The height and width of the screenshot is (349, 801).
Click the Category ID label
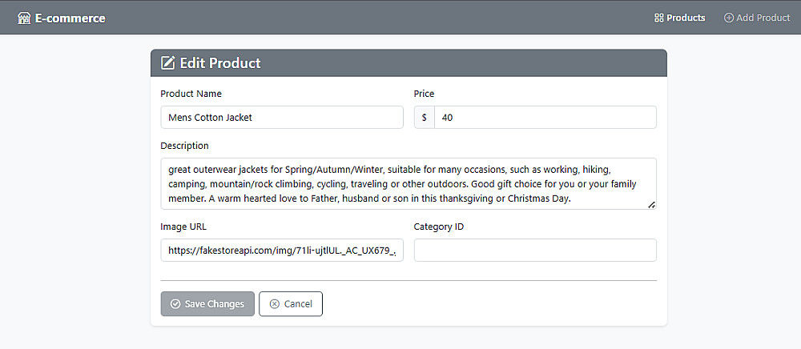click(x=439, y=227)
